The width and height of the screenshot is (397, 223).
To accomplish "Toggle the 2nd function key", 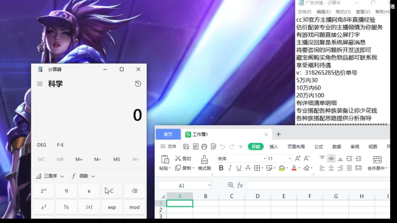I will pyautogui.click(x=44, y=191).
